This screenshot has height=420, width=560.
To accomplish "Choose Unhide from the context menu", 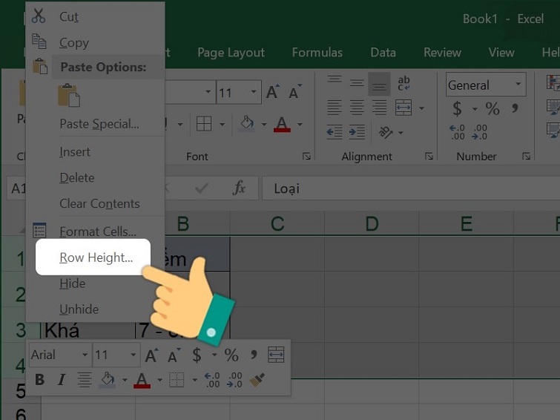I will point(79,309).
